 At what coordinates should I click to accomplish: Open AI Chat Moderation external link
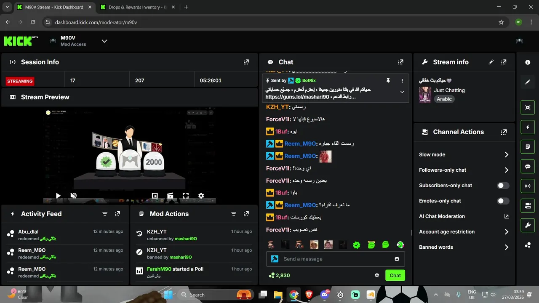pyautogui.click(x=507, y=216)
